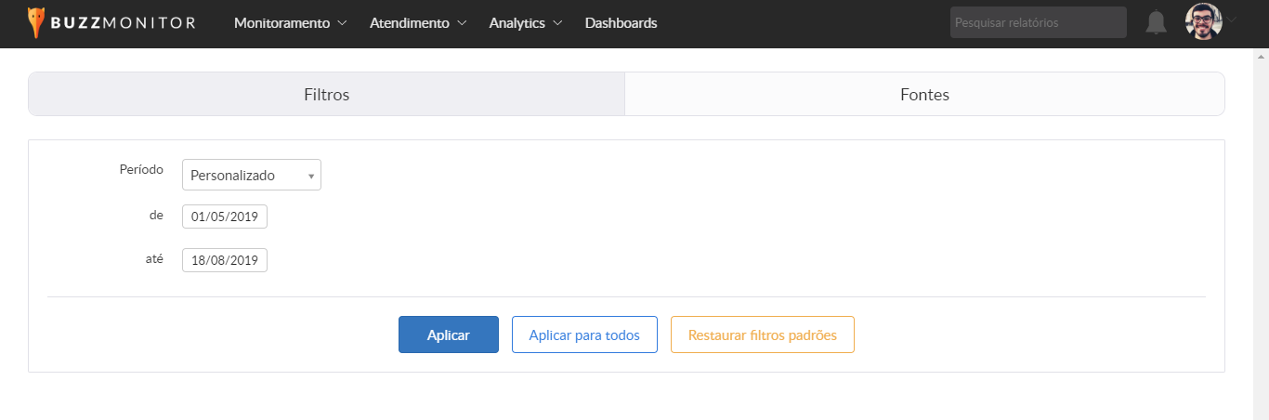This screenshot has width=1269, height=420.
Task: Open the Analytics menu label
Action: click(517, 23)
